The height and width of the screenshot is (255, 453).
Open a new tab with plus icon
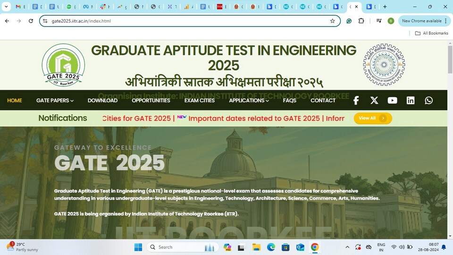[x=385, y=7]
